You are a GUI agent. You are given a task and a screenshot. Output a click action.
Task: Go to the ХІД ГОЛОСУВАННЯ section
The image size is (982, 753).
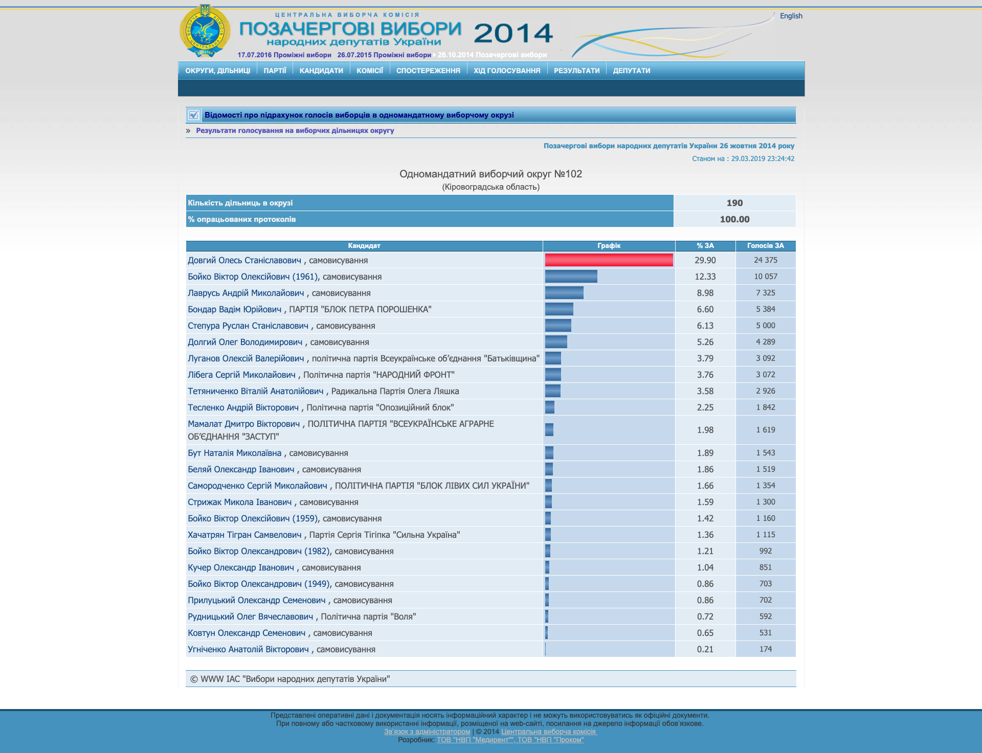point(506,71)
